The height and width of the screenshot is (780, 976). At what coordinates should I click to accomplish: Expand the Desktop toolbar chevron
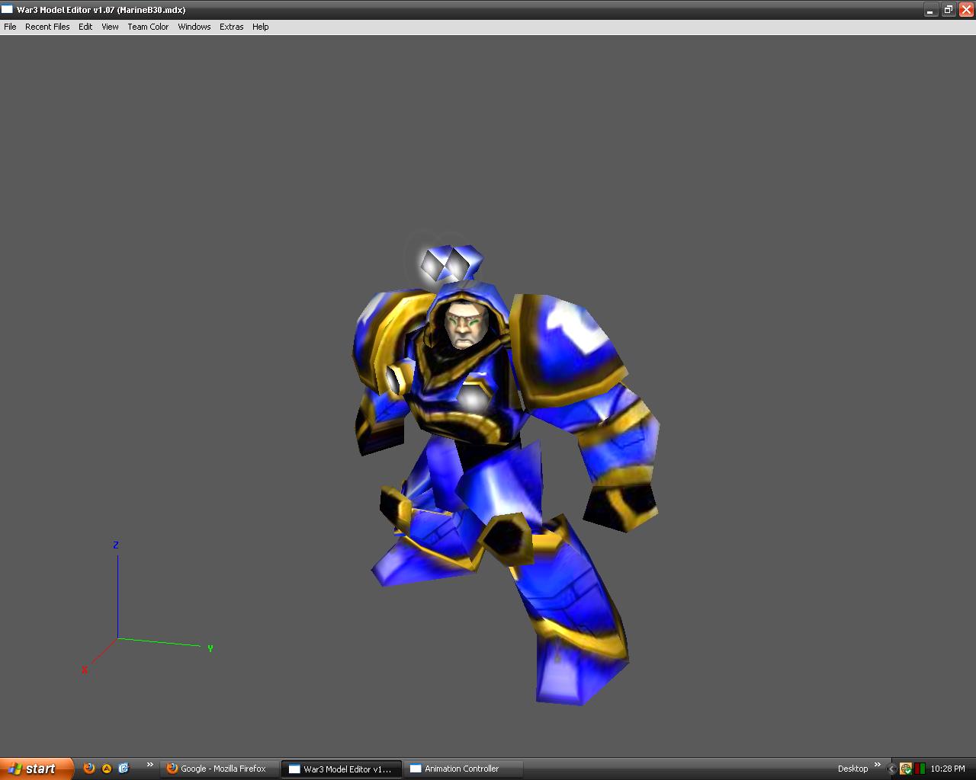pyautogui.click(x=877, y=765)
